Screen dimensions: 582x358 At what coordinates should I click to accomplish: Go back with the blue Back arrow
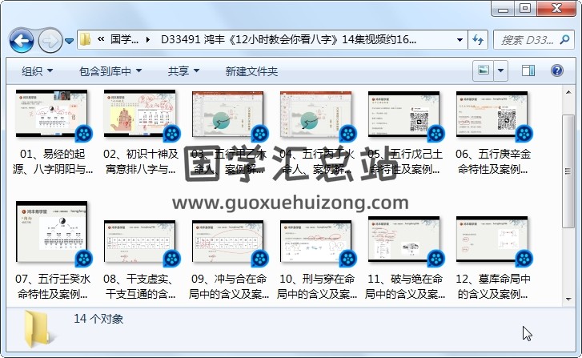point(22,40)
